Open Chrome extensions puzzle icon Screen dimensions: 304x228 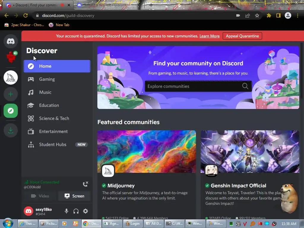click(269, 15)
